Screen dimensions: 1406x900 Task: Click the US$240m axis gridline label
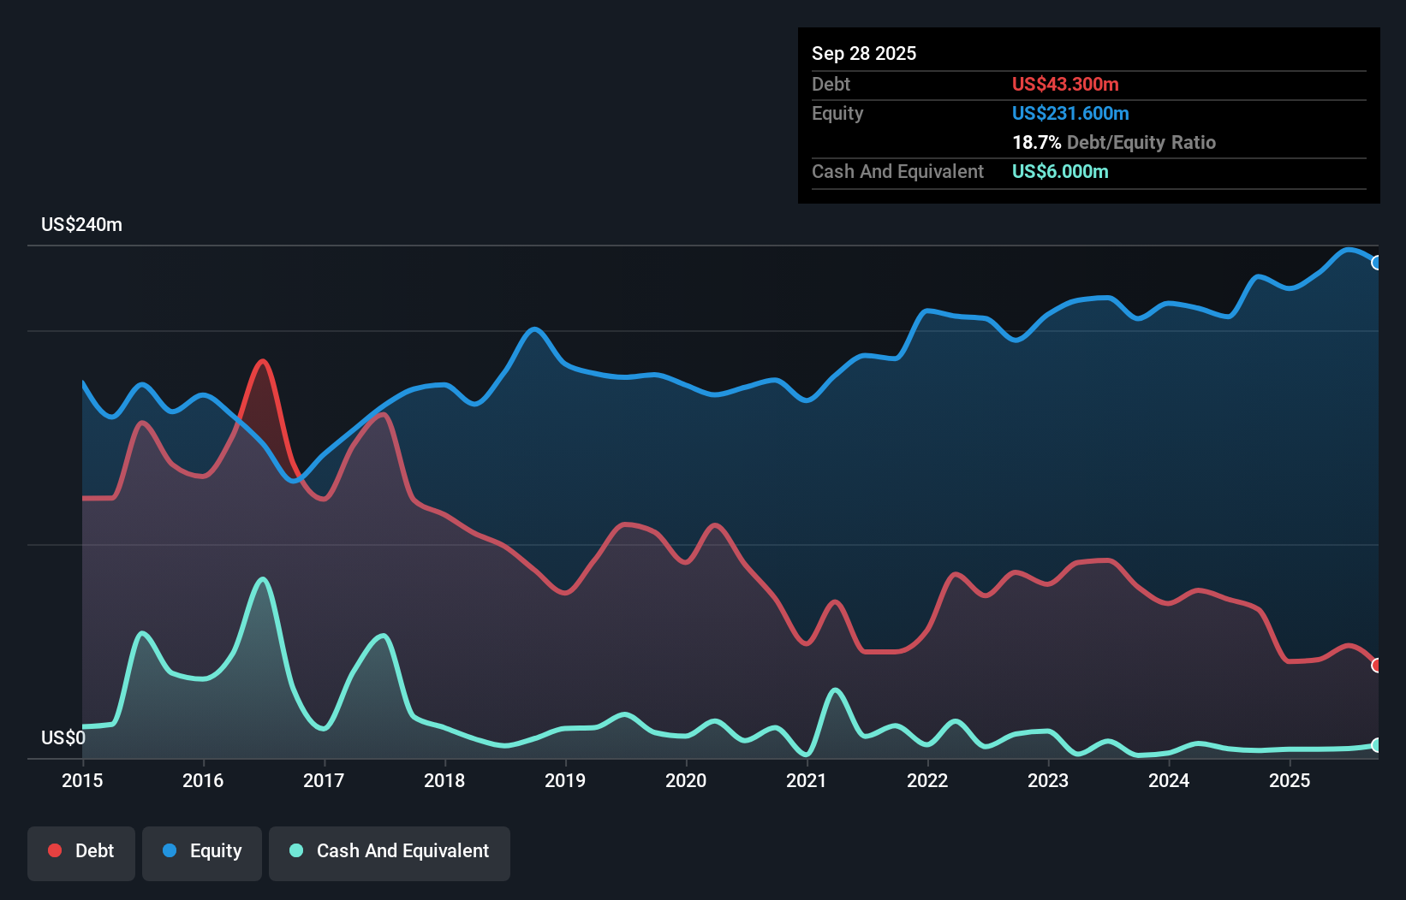pyautogui.click(x=81, y=224)
